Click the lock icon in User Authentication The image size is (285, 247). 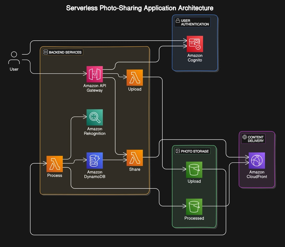178,21
